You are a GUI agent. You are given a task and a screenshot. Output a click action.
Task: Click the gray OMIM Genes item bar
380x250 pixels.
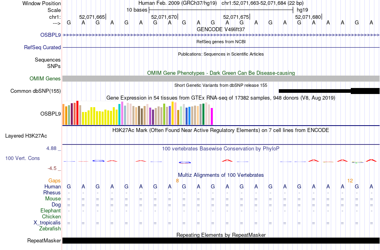(x=221, y=78)
